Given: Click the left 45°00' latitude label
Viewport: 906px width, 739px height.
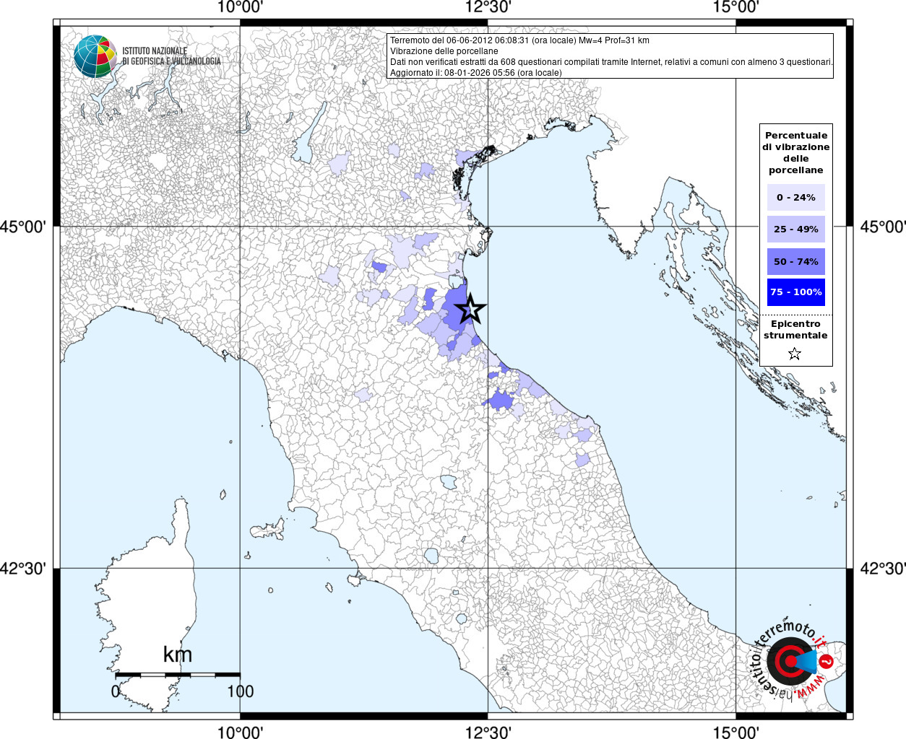Looking at the screenshot, I should 23,227.
